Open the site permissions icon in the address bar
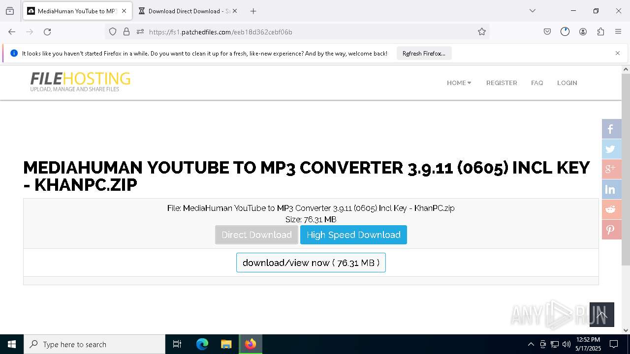Screen dimensions: 630x354 click(140, 32)
